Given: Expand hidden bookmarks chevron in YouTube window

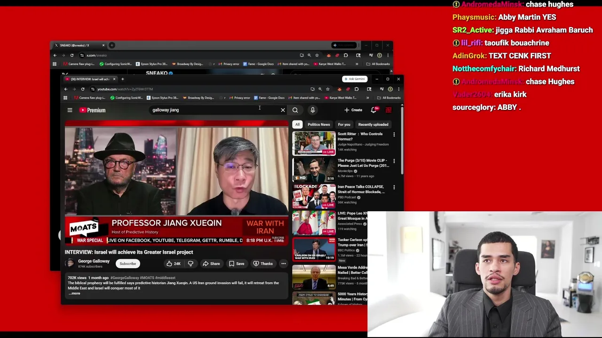Looking at the screenshot, I should coord(367,98).
